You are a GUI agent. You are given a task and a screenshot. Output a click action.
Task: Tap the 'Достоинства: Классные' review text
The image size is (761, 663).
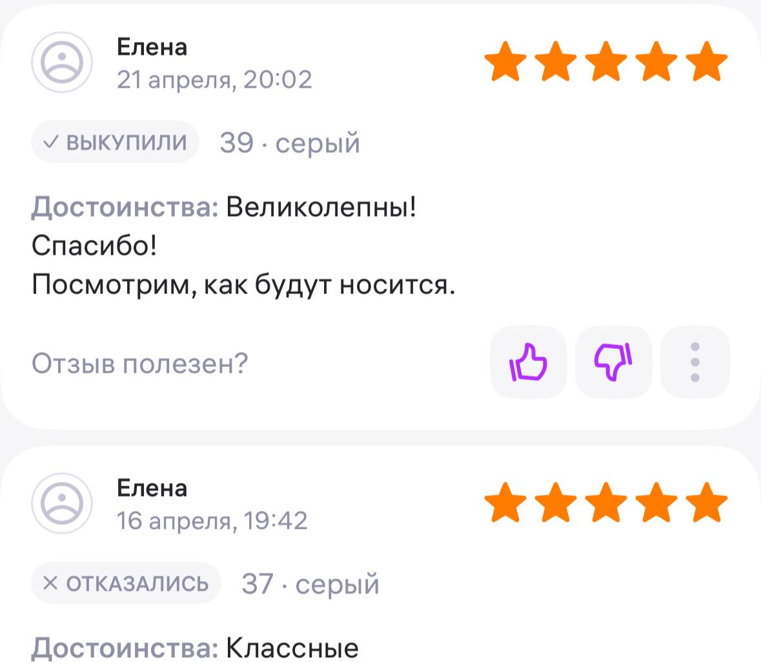(195, 648)
